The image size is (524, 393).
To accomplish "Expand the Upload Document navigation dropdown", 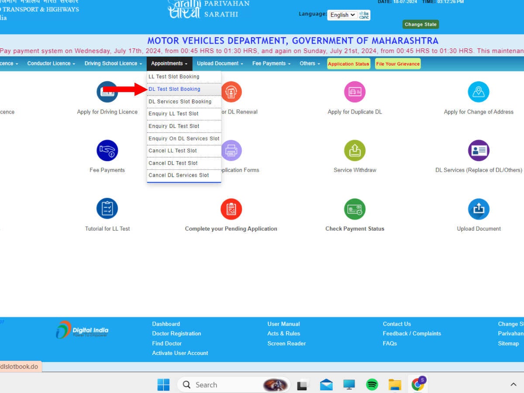I will coord(221,64).
